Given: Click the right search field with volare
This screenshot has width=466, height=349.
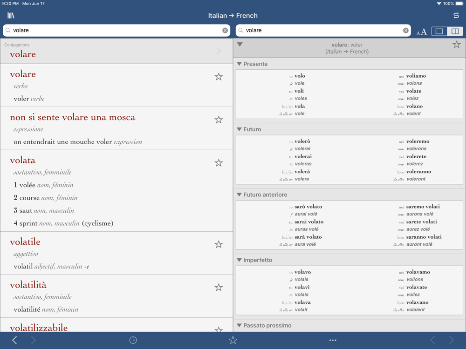Looking at the screenshot, I should pos(323,30).
